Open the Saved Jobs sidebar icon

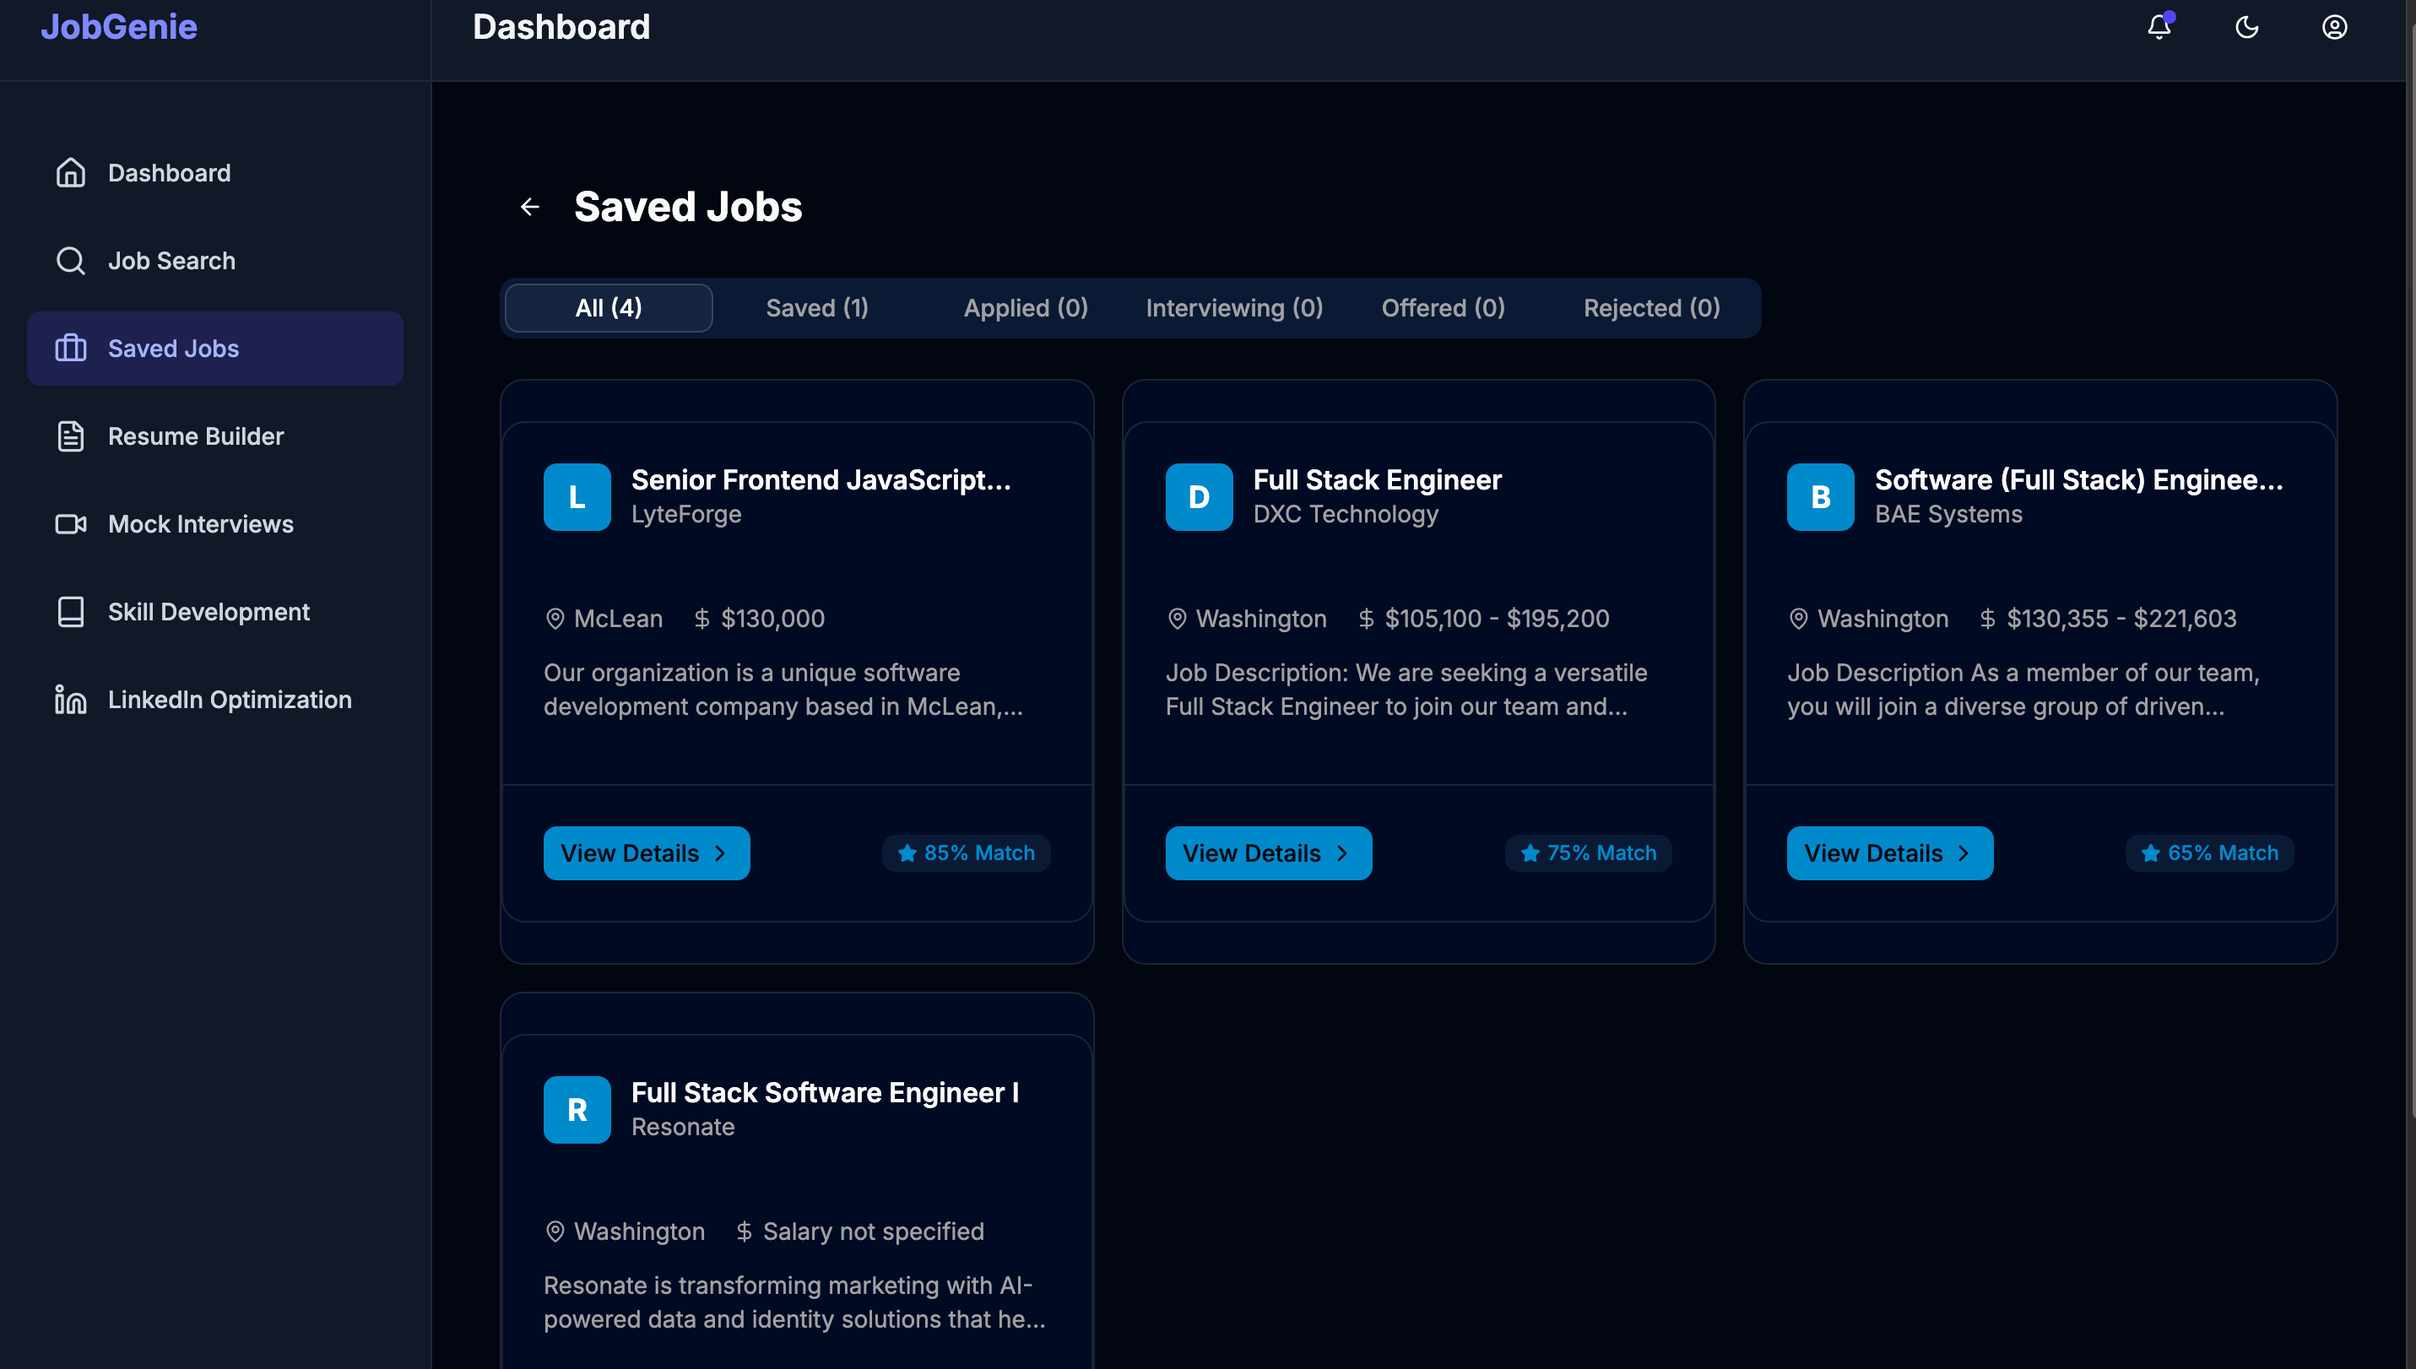click(72, 348)
